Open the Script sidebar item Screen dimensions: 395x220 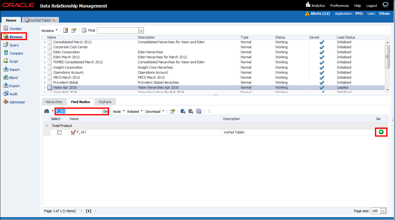tap(11, 61)
